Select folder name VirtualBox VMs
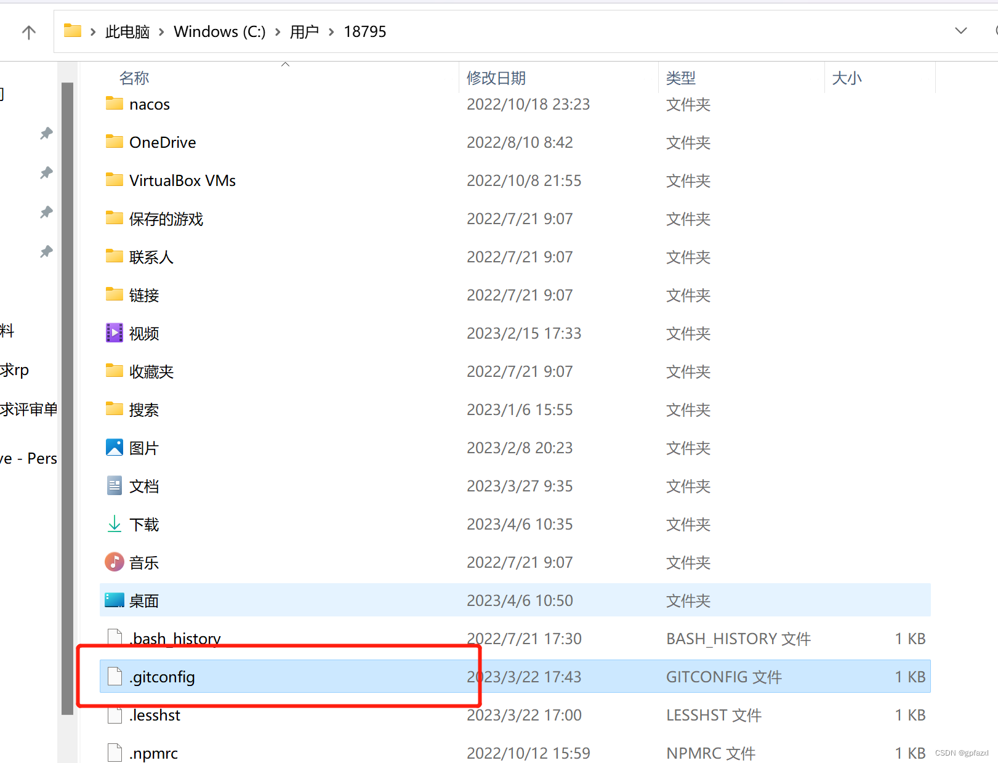 tap(183, 180)
